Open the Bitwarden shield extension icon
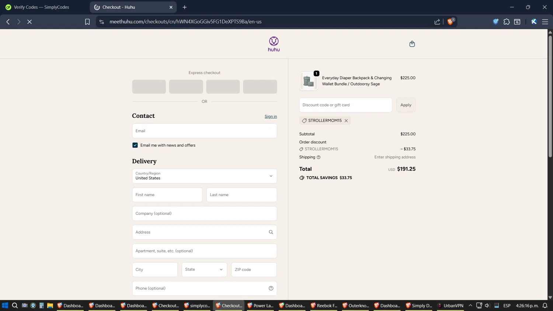Screen dimensions: 553x311 (x=496, y=22)
